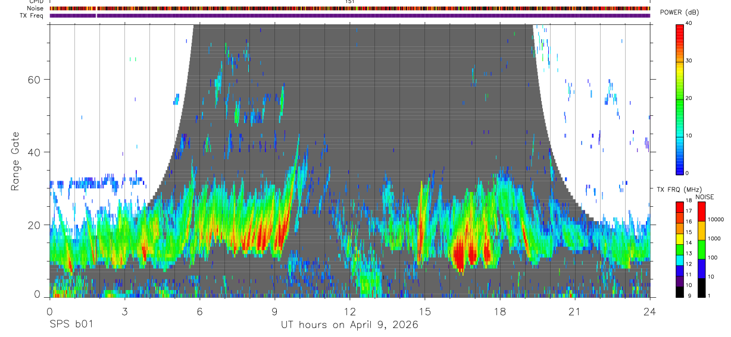Click the purple TX Freq bar above the plot
The height and width of the screenshot is (337, 731).
(349, 15)
